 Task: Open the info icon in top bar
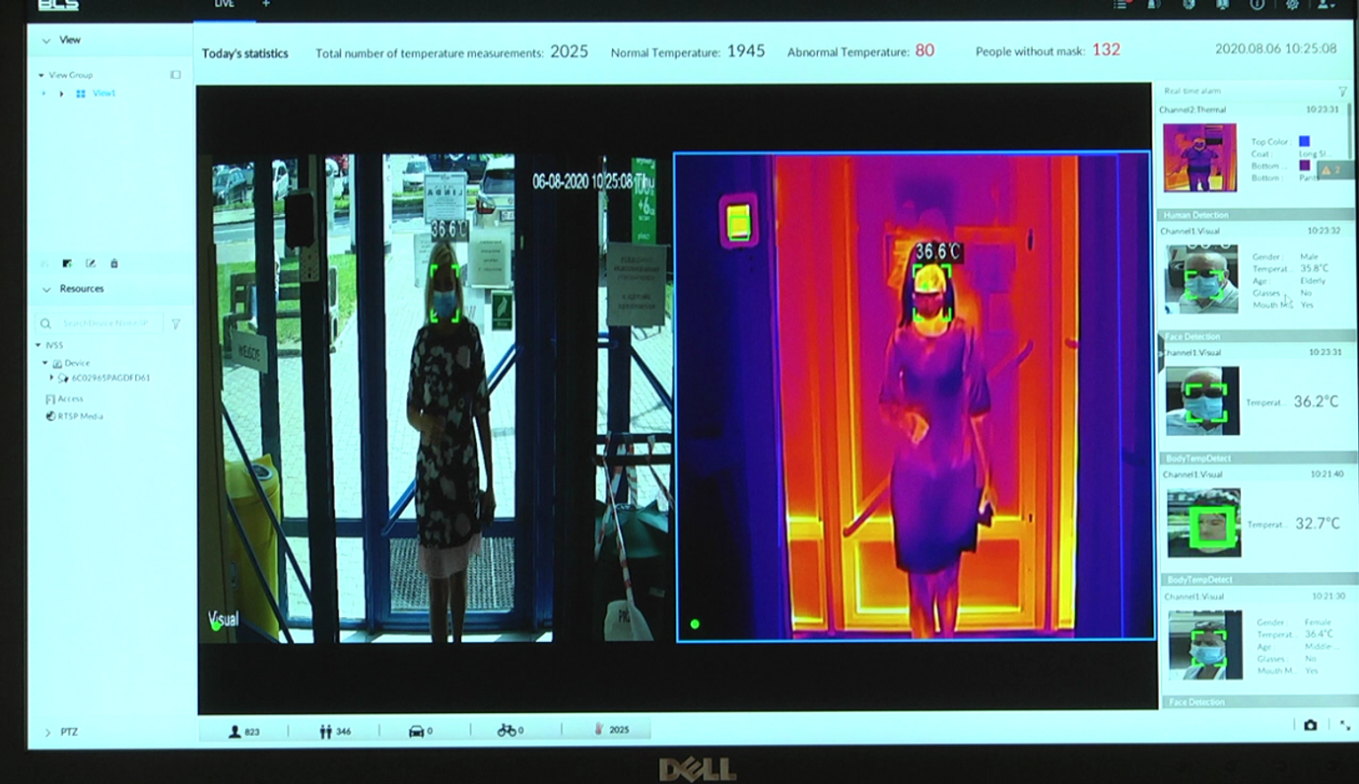point(1257,4)
